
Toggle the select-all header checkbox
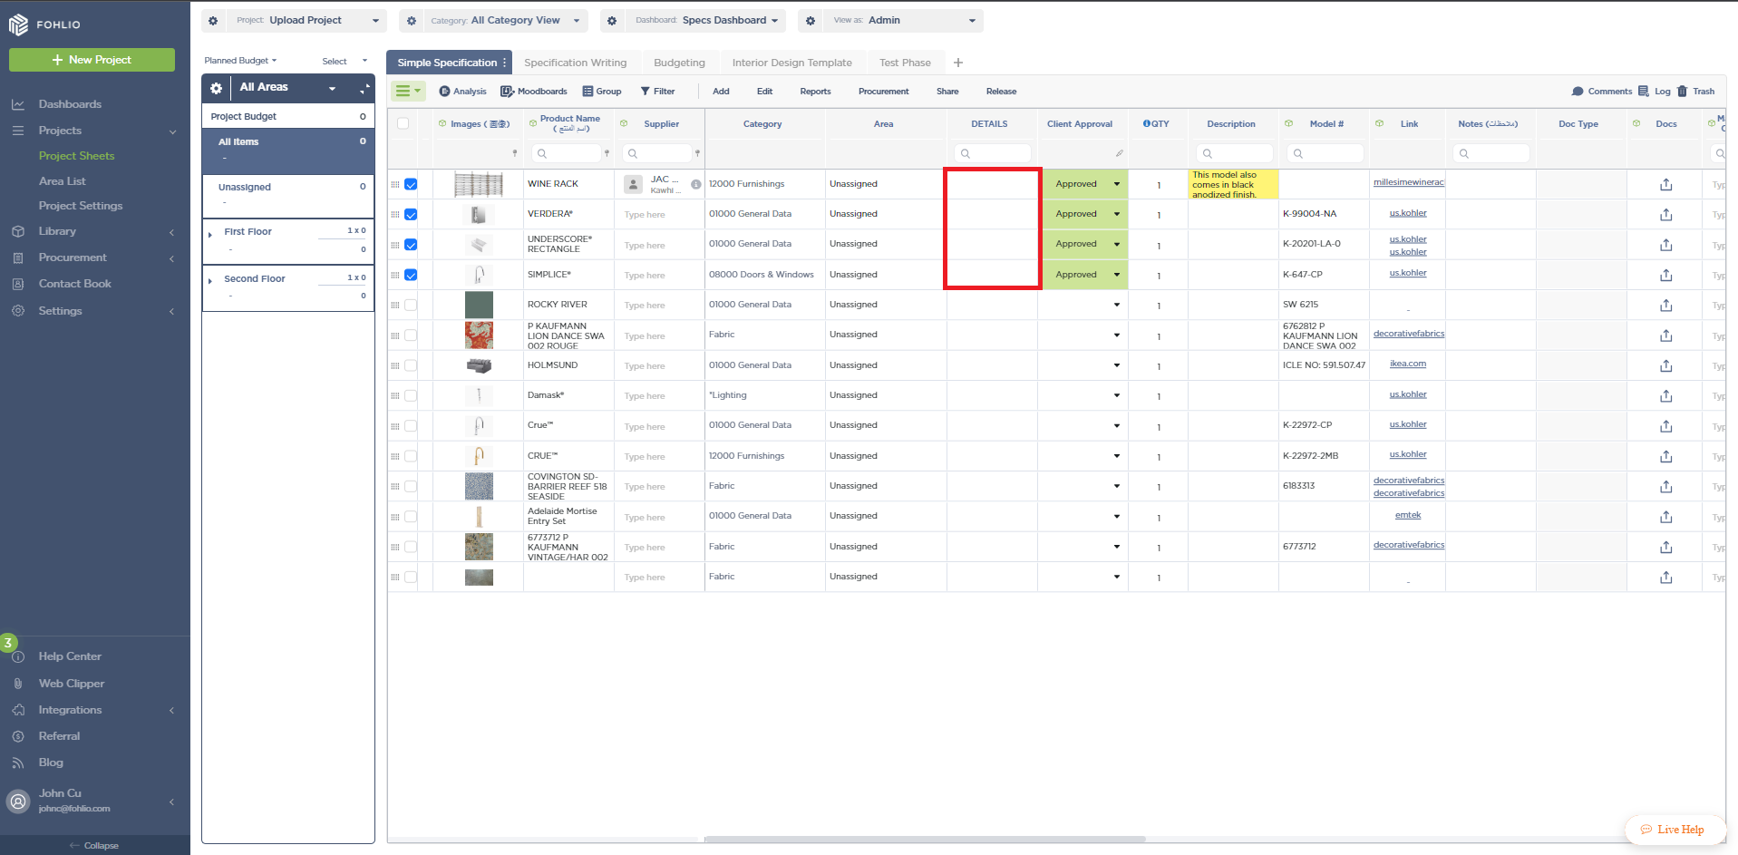pos(403,124)
